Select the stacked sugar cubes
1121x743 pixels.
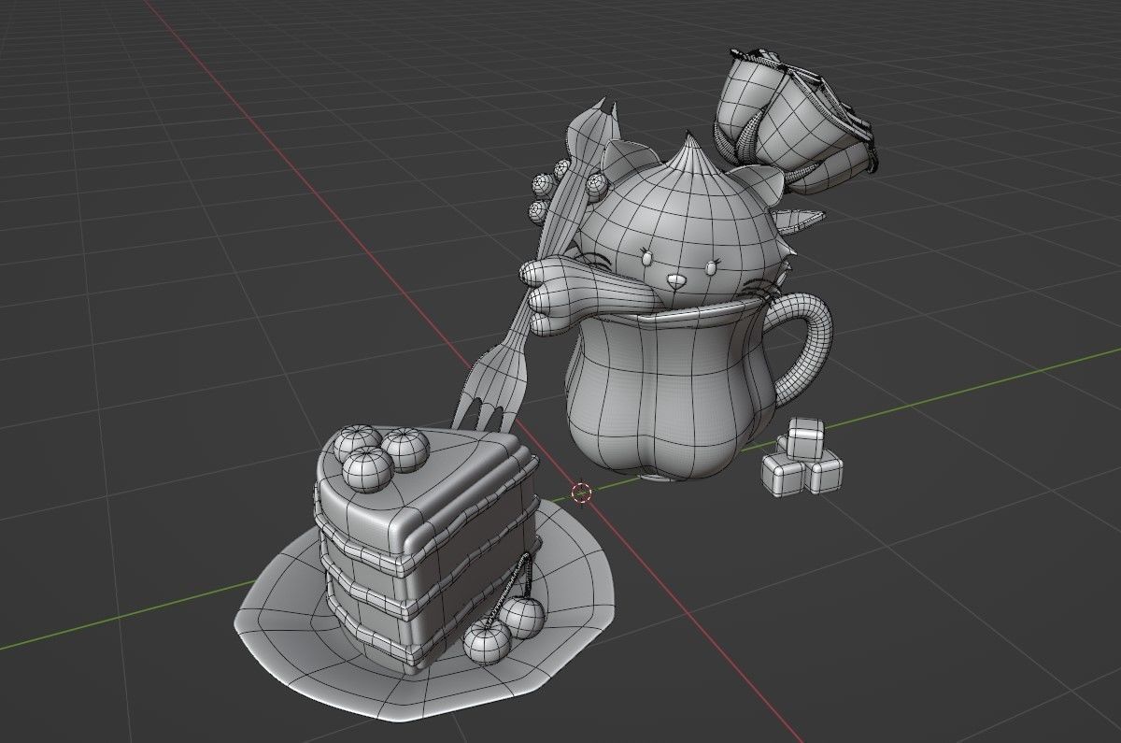(x=802, y=458)
